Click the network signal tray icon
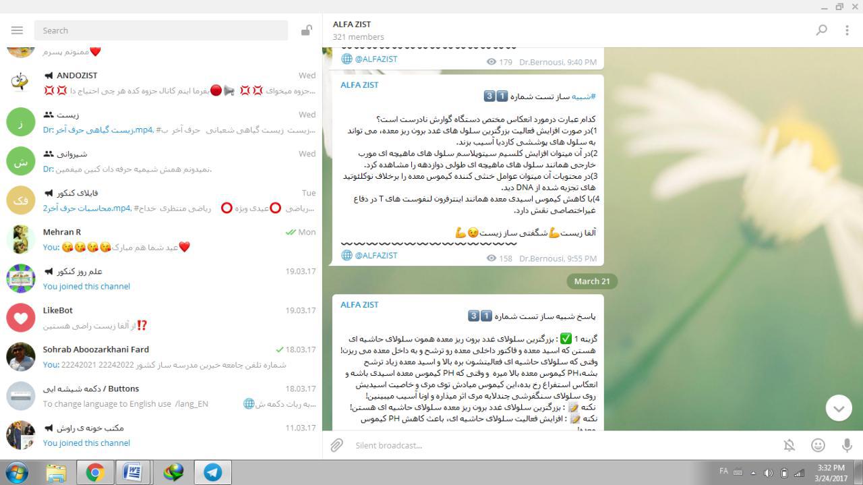This screenshot has height=485, width=863. 800,473
